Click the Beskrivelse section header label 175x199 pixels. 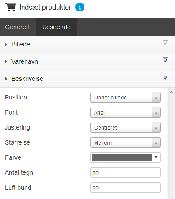[x=27, y=79]
